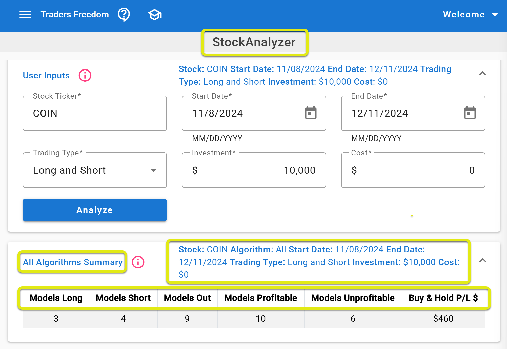Expand the Welcome user dropdown
507x349 pixels.
470,15
